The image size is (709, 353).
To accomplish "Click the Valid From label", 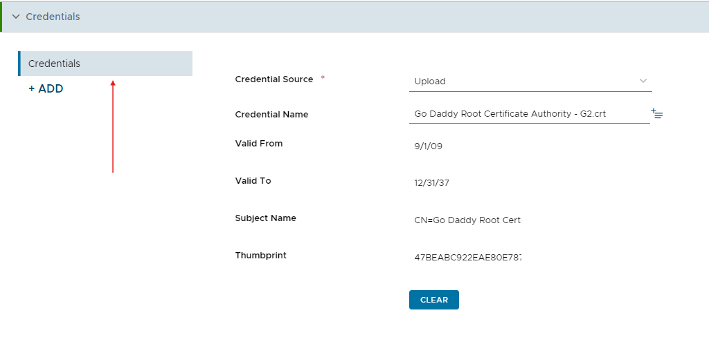I will tap(259, 144).
